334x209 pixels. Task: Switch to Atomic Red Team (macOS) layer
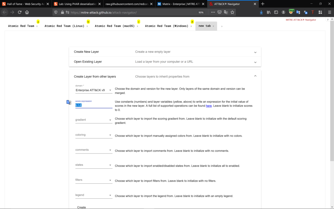[x=115, y=26]
